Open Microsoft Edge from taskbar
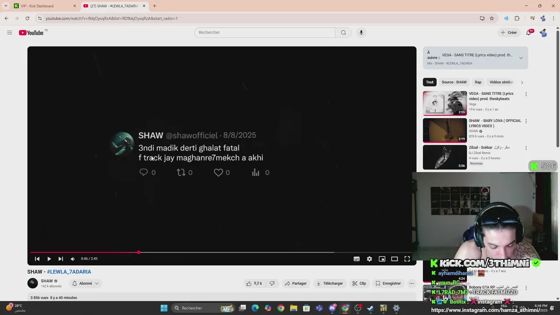The image size is (560, 315). pyautogui.click(x=255, y=308)
